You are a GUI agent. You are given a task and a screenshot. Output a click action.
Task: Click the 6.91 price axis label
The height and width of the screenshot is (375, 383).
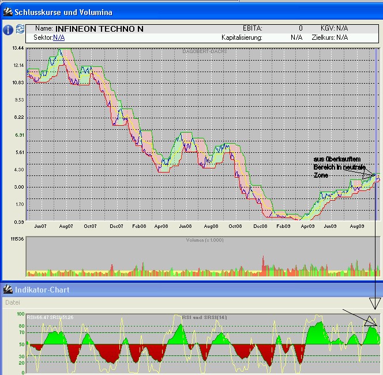[20, 135]
